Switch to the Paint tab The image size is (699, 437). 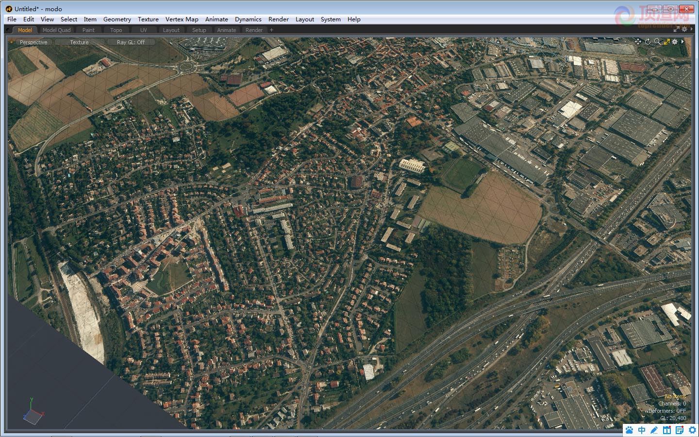tap(88, 30)
